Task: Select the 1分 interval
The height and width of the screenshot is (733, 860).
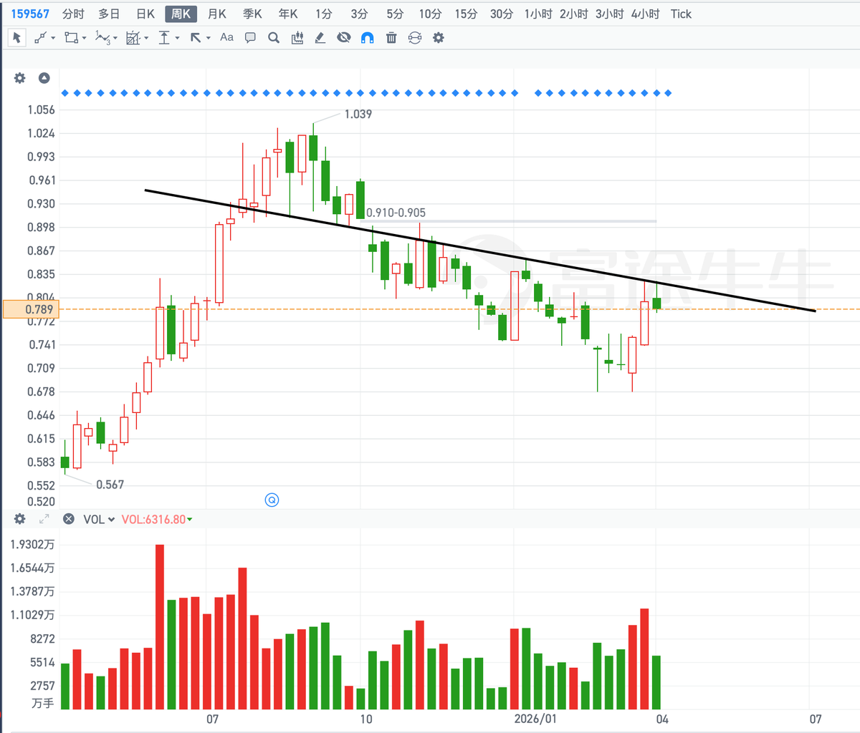Action: tap(324, 14)
